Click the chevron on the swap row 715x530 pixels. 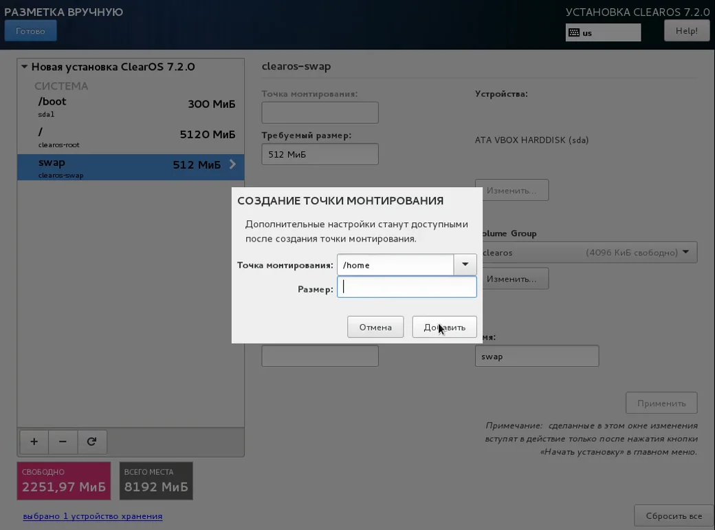(x=232, y=165)
